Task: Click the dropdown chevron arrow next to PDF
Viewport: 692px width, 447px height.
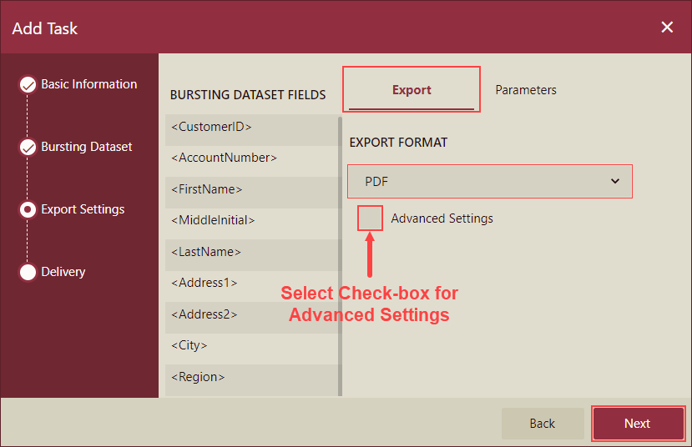Action: point(614,181)
